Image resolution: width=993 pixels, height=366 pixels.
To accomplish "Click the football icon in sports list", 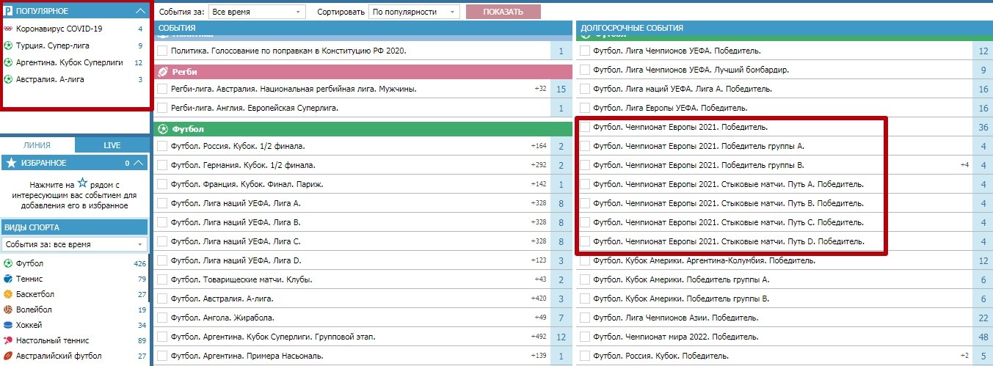I will click(8, 263).
